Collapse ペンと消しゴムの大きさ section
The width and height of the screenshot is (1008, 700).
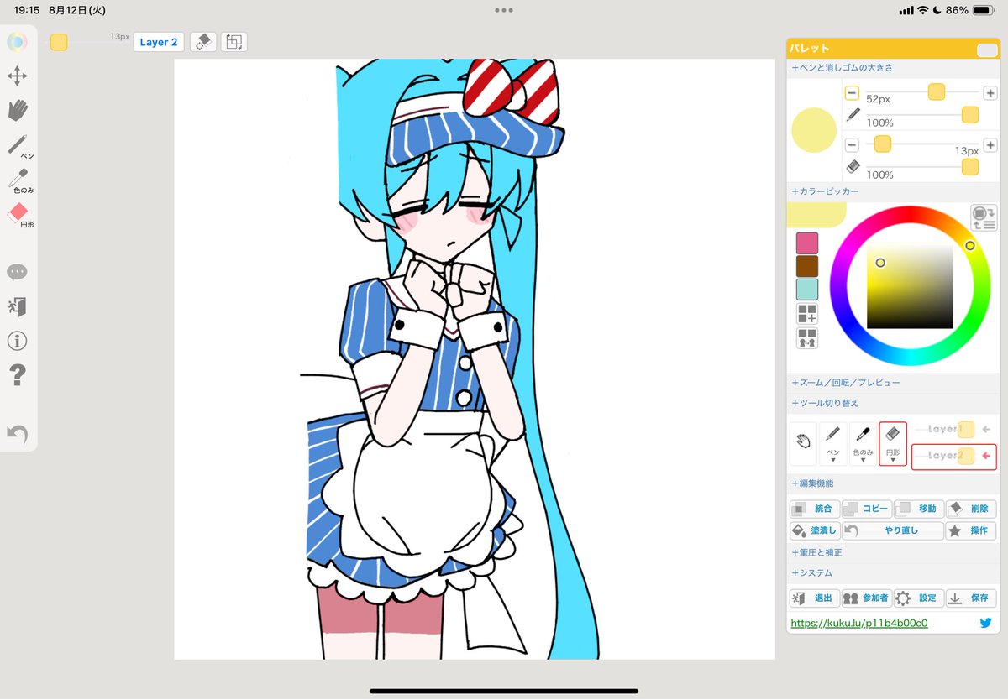tap(842, 67)
